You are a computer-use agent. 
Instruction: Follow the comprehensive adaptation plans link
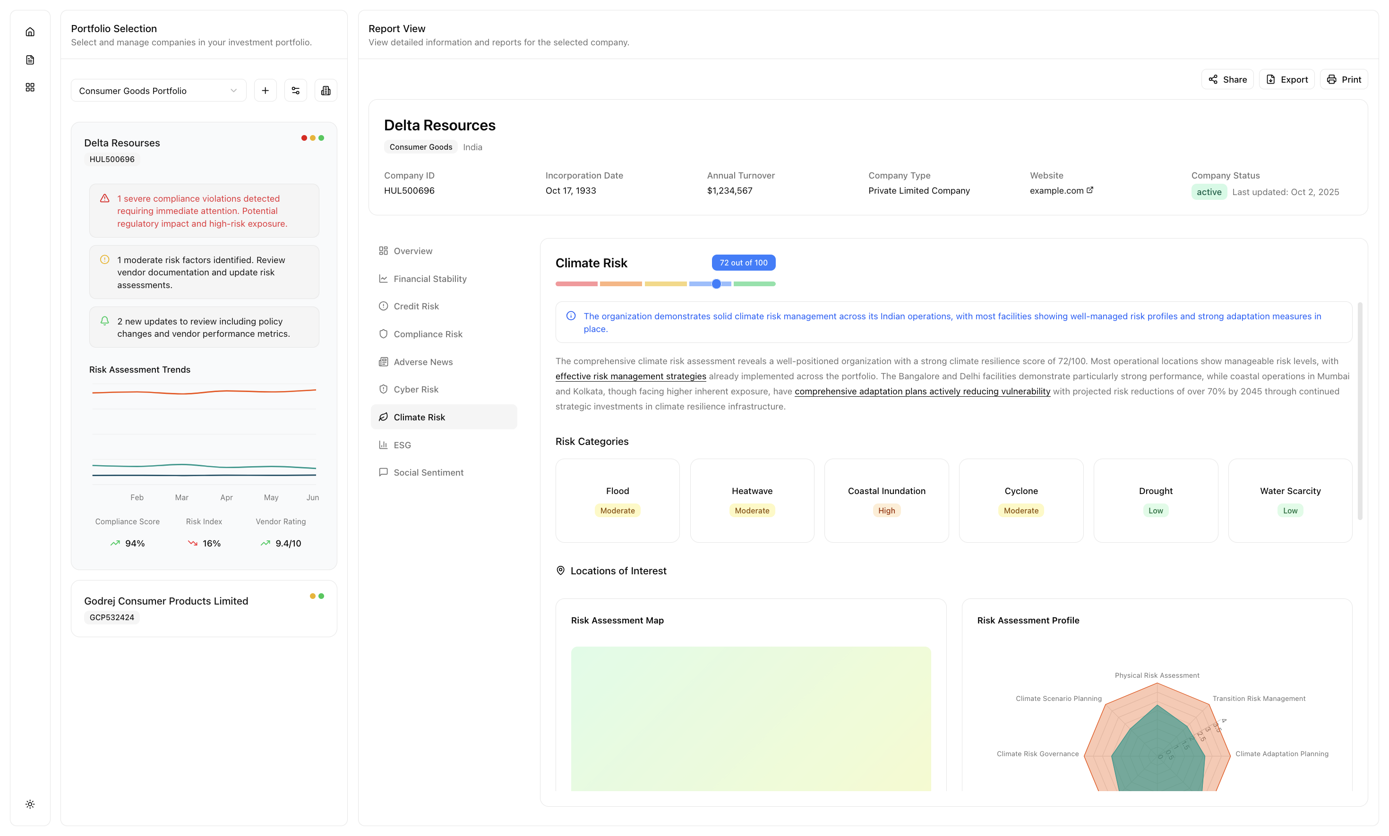pos(922,392)
